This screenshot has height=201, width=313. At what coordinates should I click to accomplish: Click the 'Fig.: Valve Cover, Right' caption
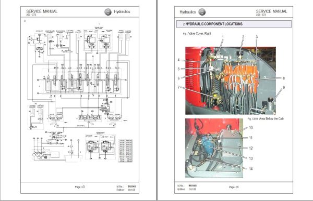click(x=197, y=34)
